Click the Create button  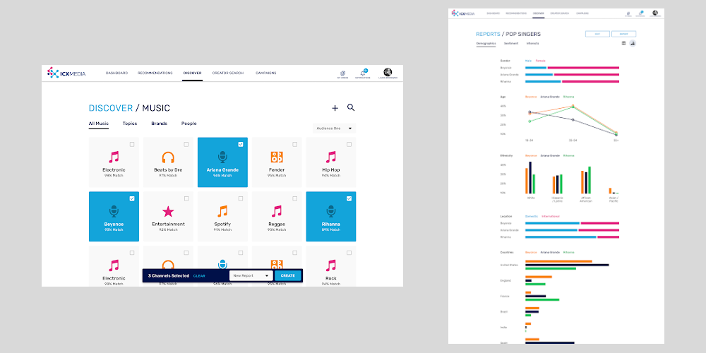(x=288, y=275)
